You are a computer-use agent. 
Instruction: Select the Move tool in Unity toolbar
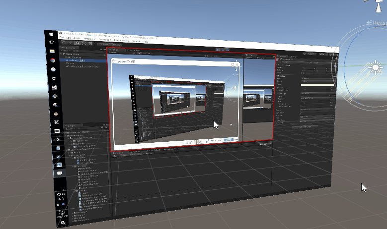tap(71, 43)
